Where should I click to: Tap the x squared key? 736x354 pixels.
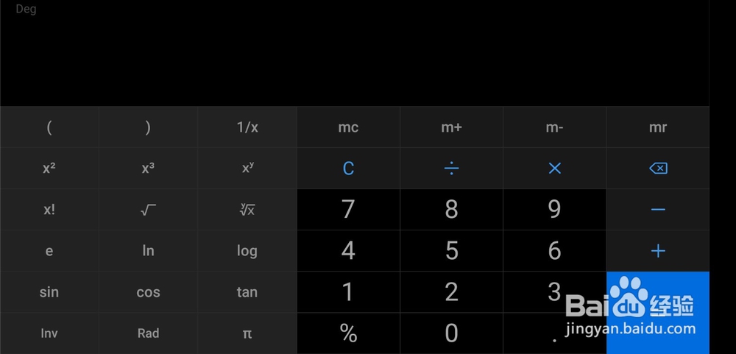click(x=49, y=169)
